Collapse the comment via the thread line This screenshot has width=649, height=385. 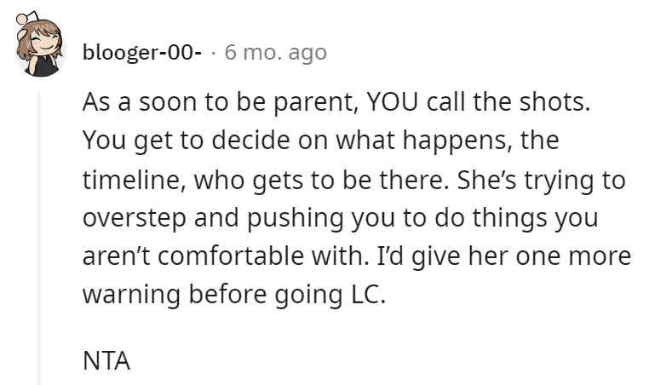click(x=38, y=238)
